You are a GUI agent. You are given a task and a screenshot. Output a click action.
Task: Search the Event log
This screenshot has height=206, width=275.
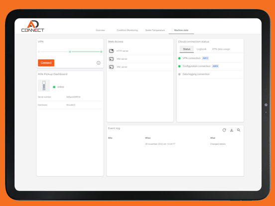(x=239, y=130)
